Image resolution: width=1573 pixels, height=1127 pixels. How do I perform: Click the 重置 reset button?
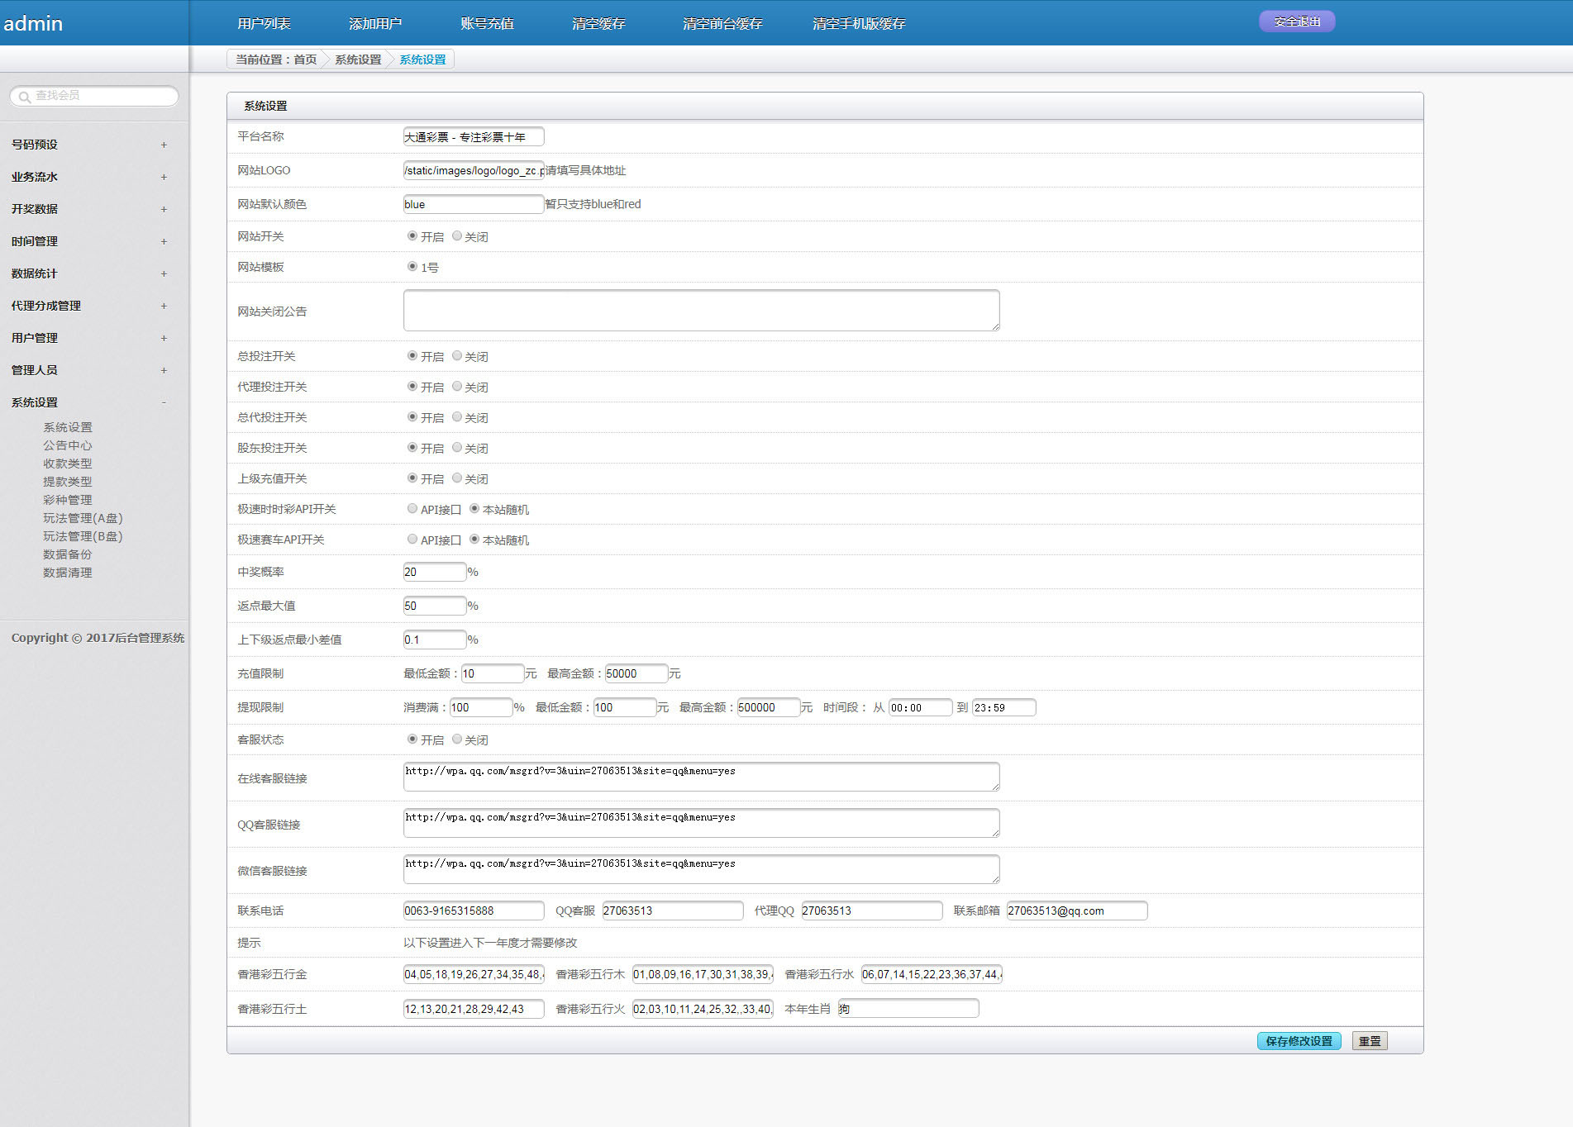click(1370, 1041)
